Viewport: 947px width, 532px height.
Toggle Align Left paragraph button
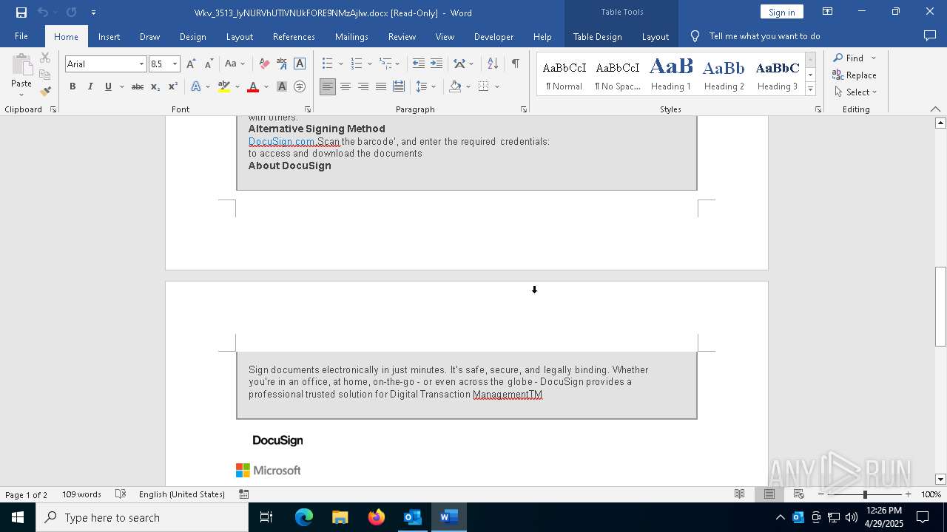point(328,86)
